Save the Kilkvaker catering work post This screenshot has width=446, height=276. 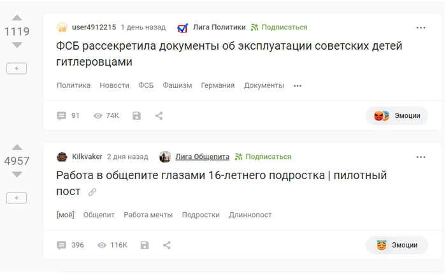click(145, 245)
